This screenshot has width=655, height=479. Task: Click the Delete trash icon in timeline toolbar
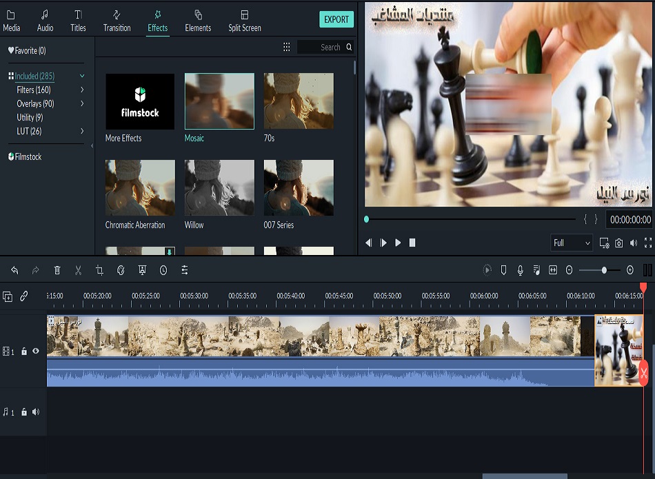57,271
